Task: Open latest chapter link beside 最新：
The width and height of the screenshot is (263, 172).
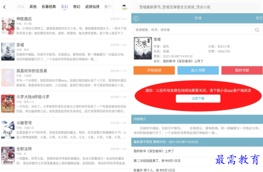Action: (x=183, y=61)
